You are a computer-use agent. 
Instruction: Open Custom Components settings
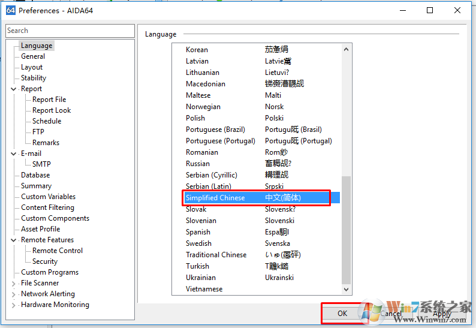[55, 218]
